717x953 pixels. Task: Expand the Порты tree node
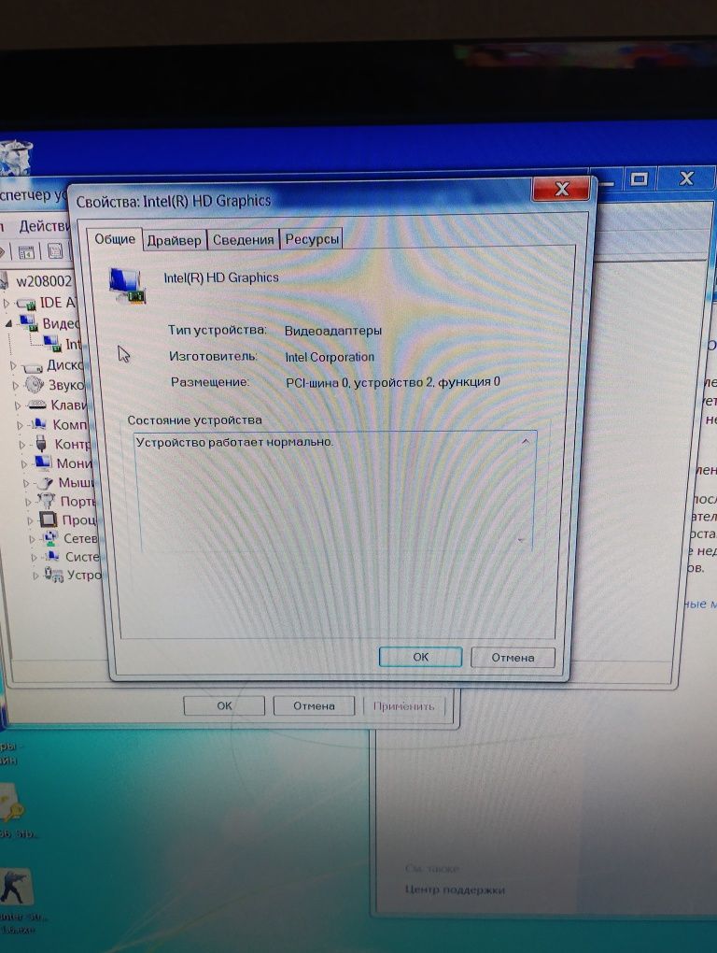click(29, 502)
